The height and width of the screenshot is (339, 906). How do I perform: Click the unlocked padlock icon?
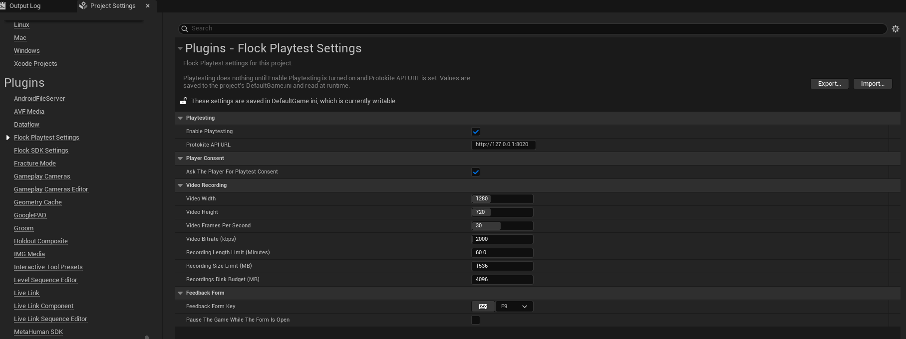click(x=184, y=101)
